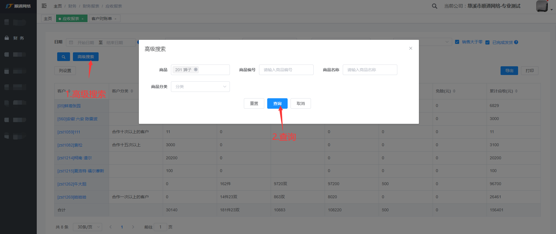This screenshot has height=234, width=556.
Task: Toggle the 销售大于零 checkbox
Action: (457, 42)
